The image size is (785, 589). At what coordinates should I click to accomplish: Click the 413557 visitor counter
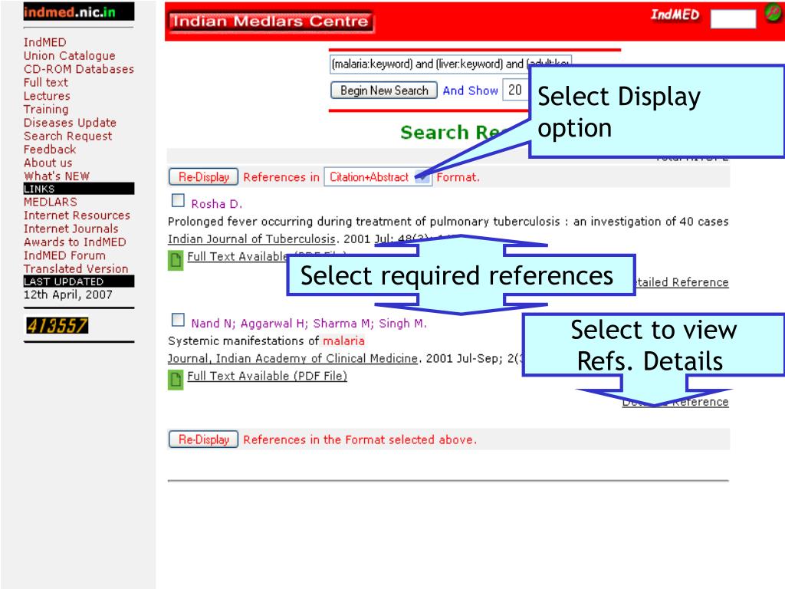pos(57,325)
